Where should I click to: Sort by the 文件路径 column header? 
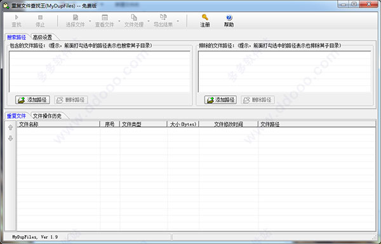tap(317, 124)
